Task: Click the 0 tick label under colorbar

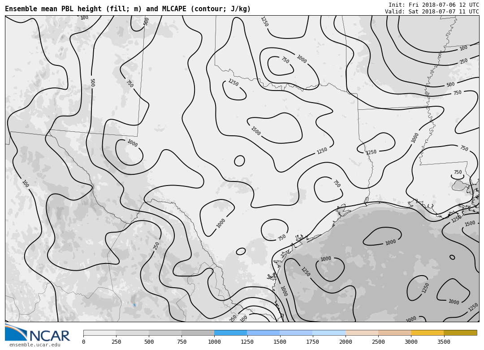Action: pyautogui.click(x=83, y=342)
